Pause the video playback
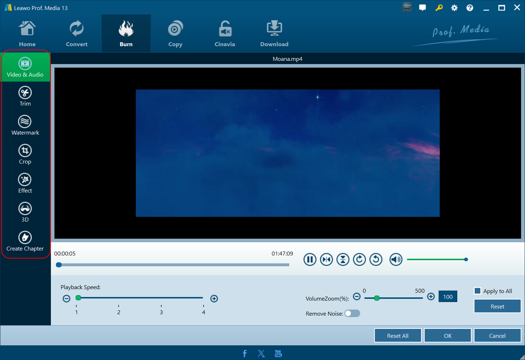The image size is (525, 360). (310, 259)
